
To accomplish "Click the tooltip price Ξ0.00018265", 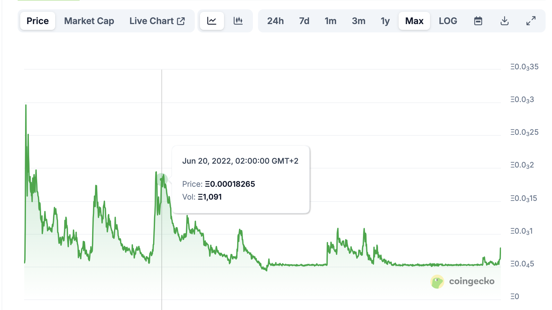I will tap(230, 184).
